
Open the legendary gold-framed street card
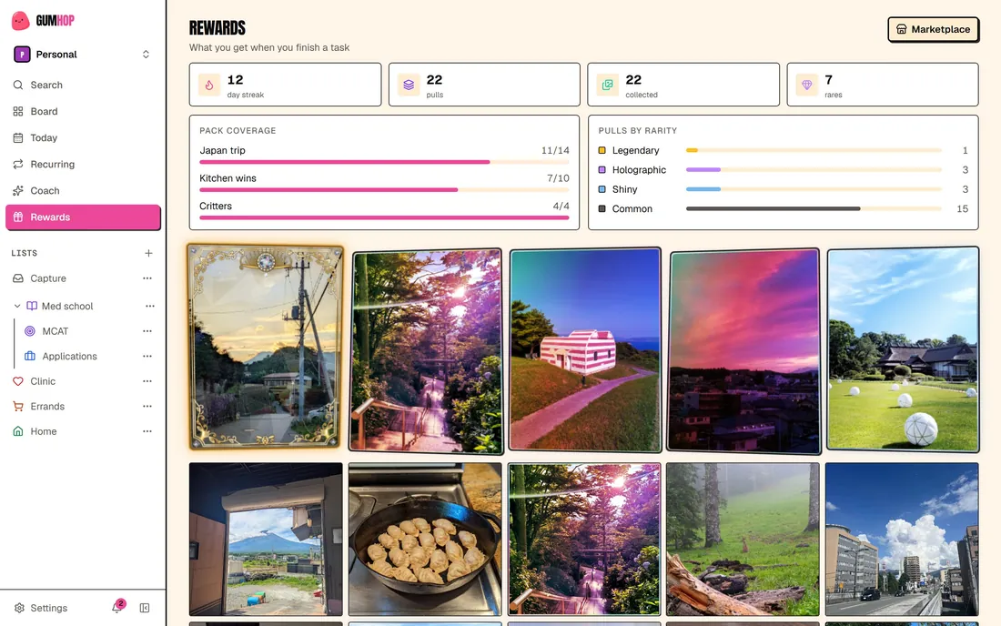(266, 348)
